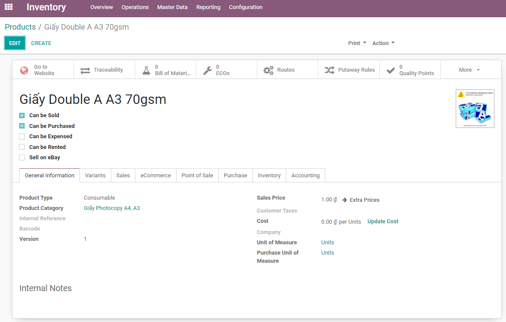Toggle the Can be Sold checkbox
Screen dimensions: 506x322
coord(22,115)
